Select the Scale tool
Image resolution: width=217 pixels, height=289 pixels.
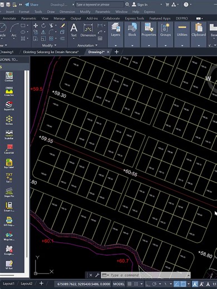43,38
